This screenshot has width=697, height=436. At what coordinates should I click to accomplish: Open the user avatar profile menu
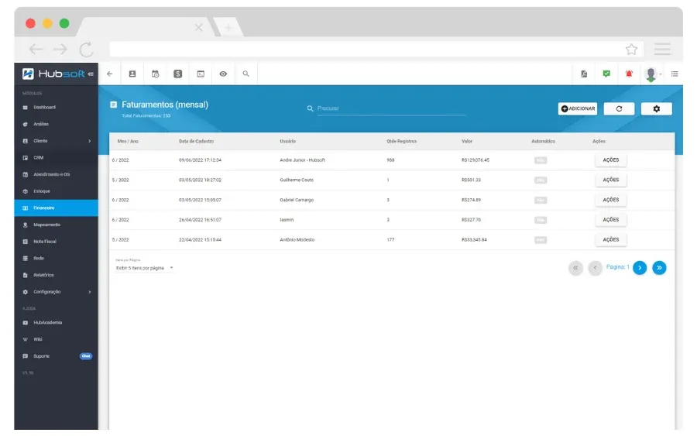pyautogui.click(x=651, y=74)
